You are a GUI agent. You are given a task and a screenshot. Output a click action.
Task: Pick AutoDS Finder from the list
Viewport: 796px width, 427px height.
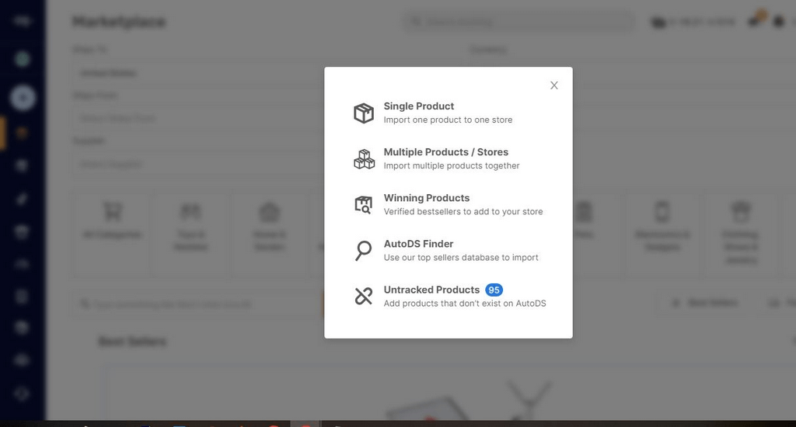pyautogui.click(x=418, y=244)
